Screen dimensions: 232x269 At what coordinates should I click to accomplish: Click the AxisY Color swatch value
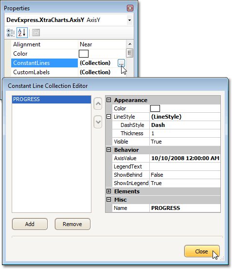[x=84, y=54]
